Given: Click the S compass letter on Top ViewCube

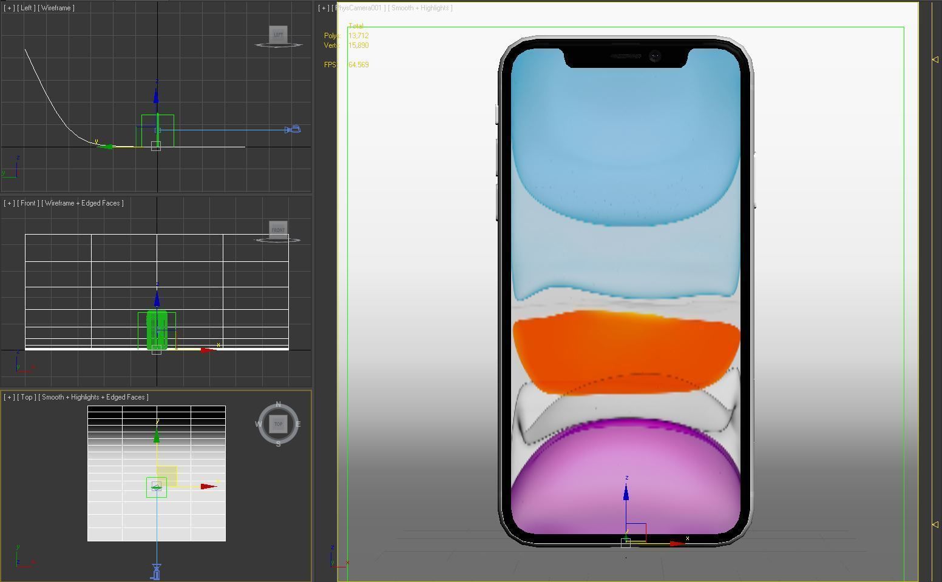Looking at the screenshot, I should tap(278, 444).
